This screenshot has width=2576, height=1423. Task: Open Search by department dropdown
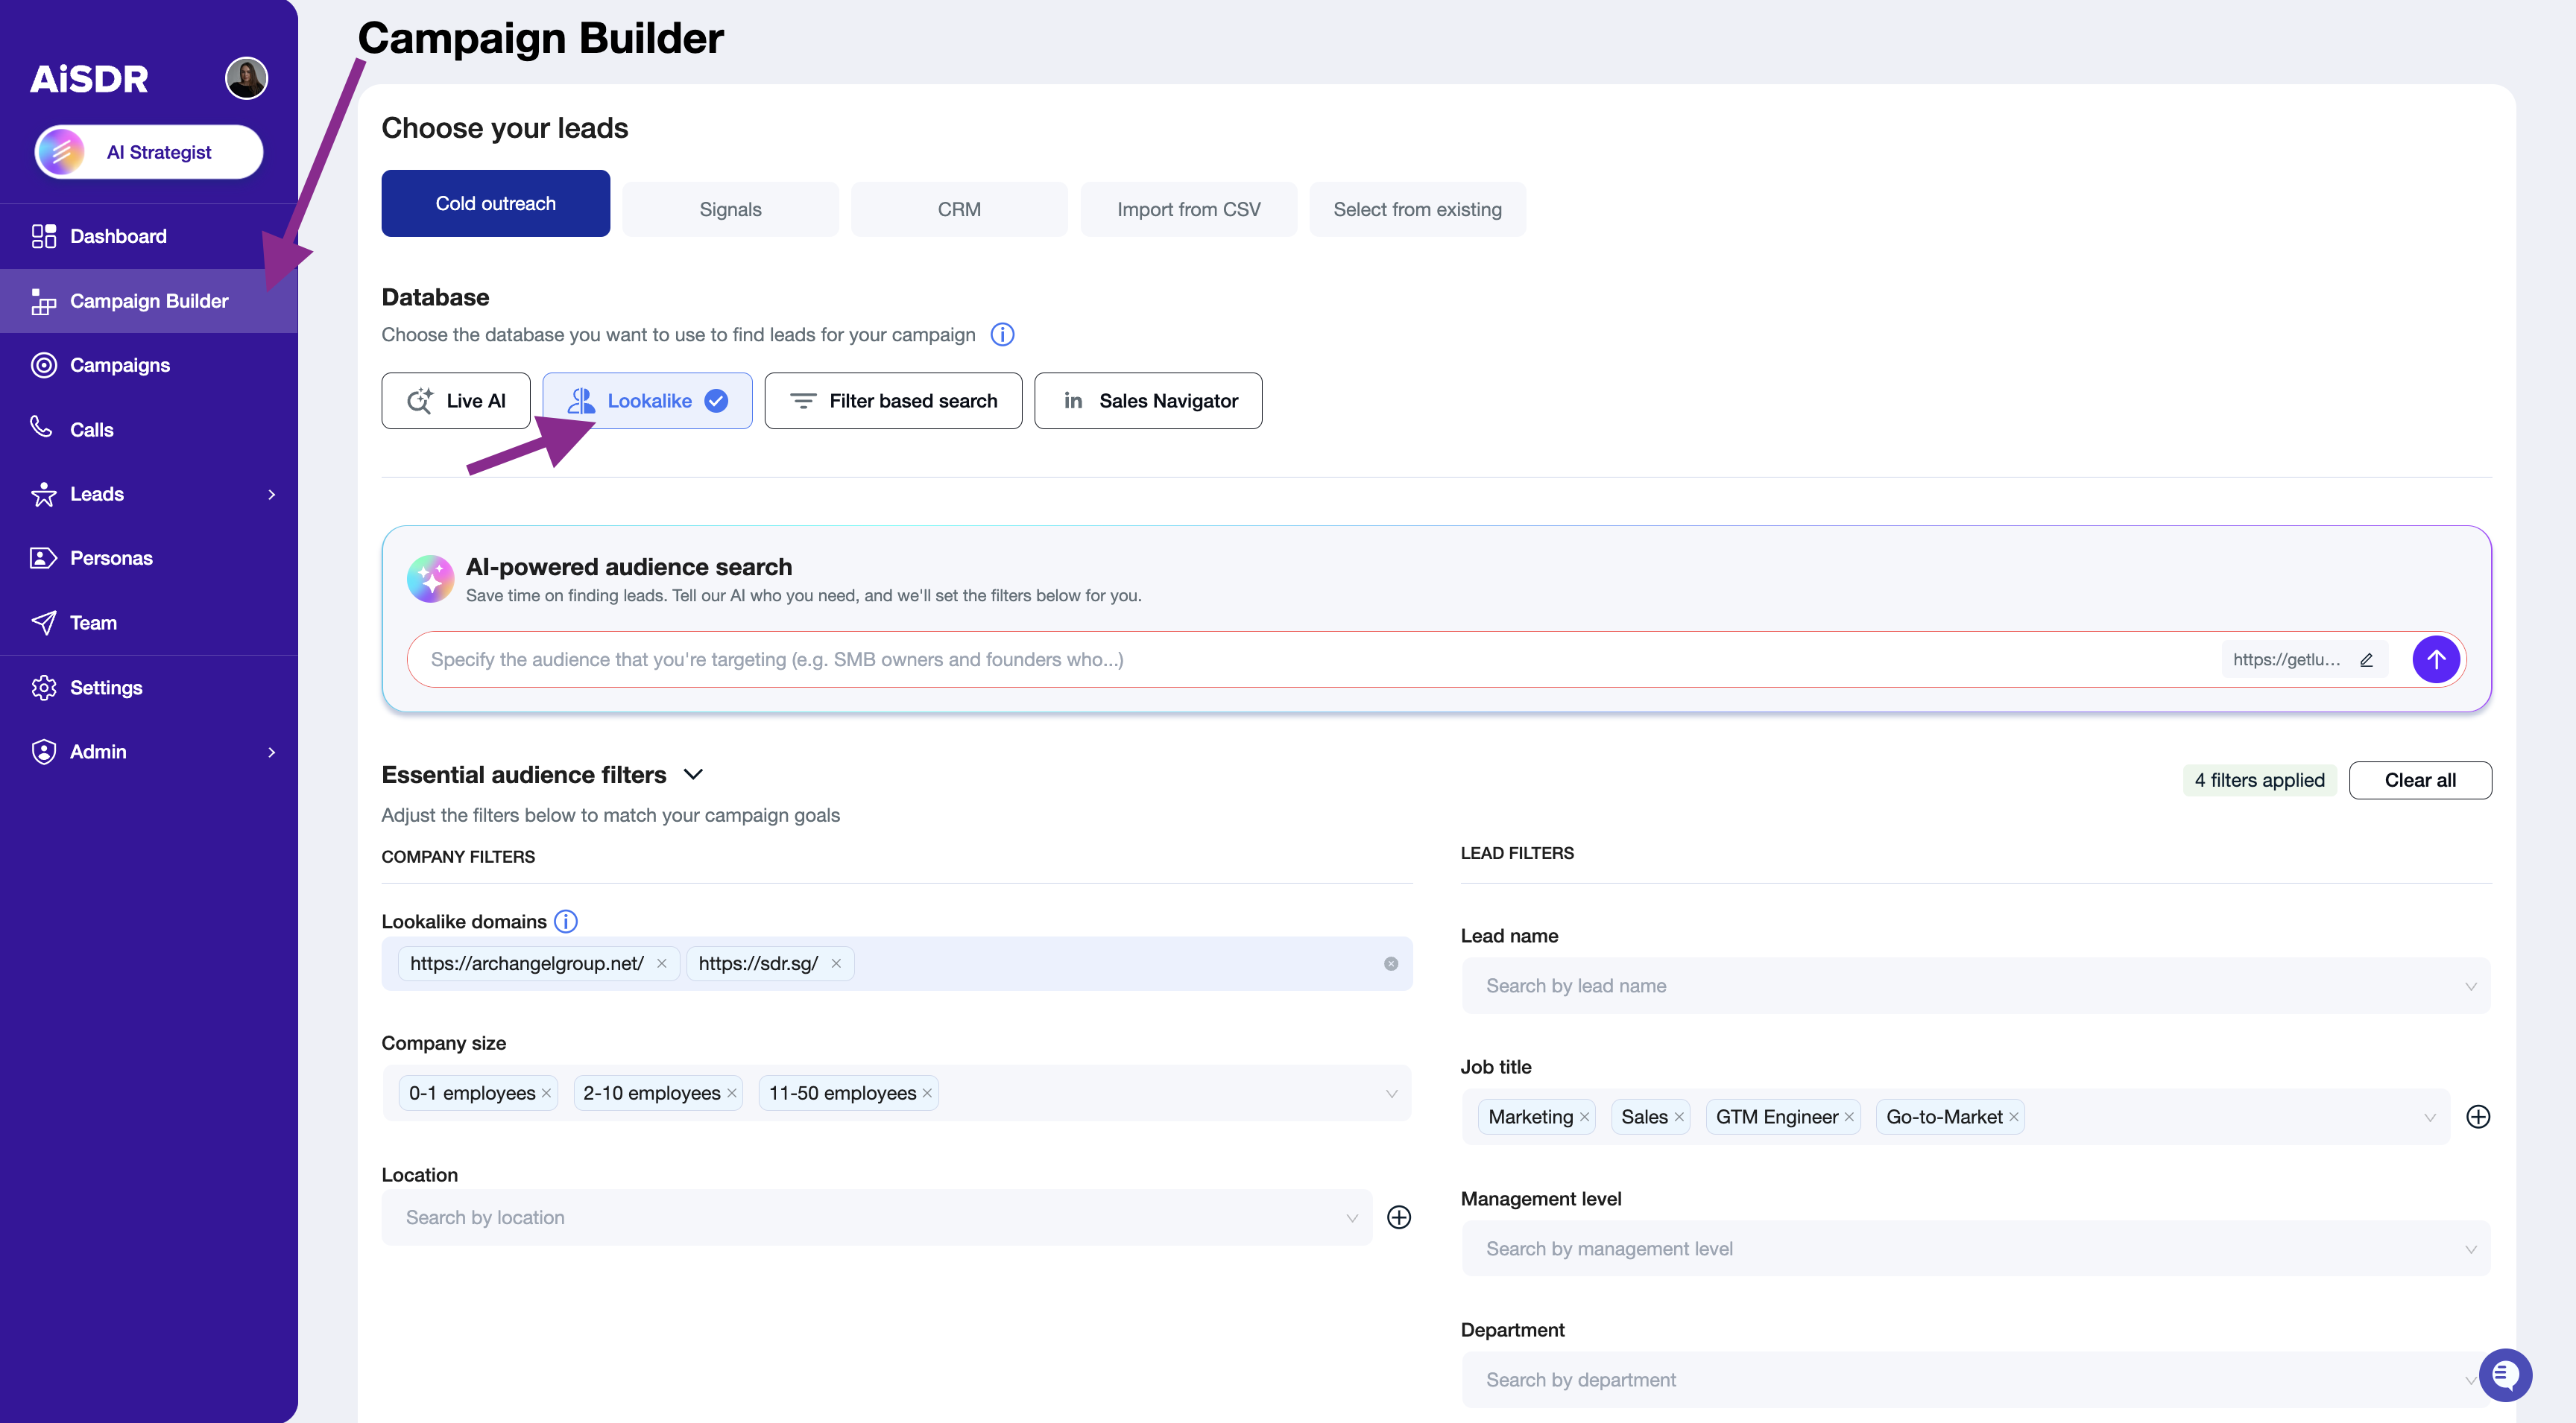1976,1380
